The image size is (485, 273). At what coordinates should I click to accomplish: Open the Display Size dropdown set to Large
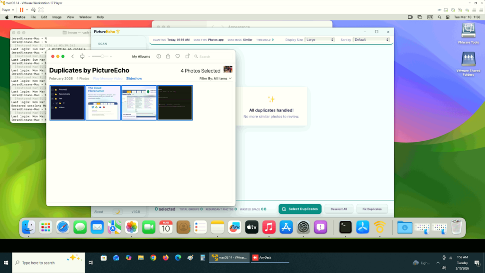coord(319,40)
